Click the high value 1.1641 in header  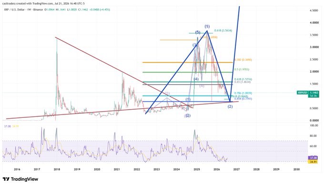tap(62, 10)
